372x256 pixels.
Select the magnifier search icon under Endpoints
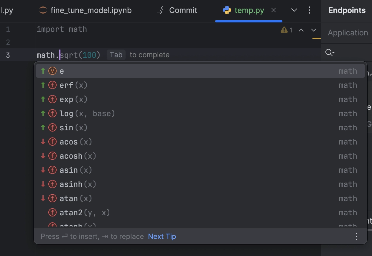tap(329, 52)
